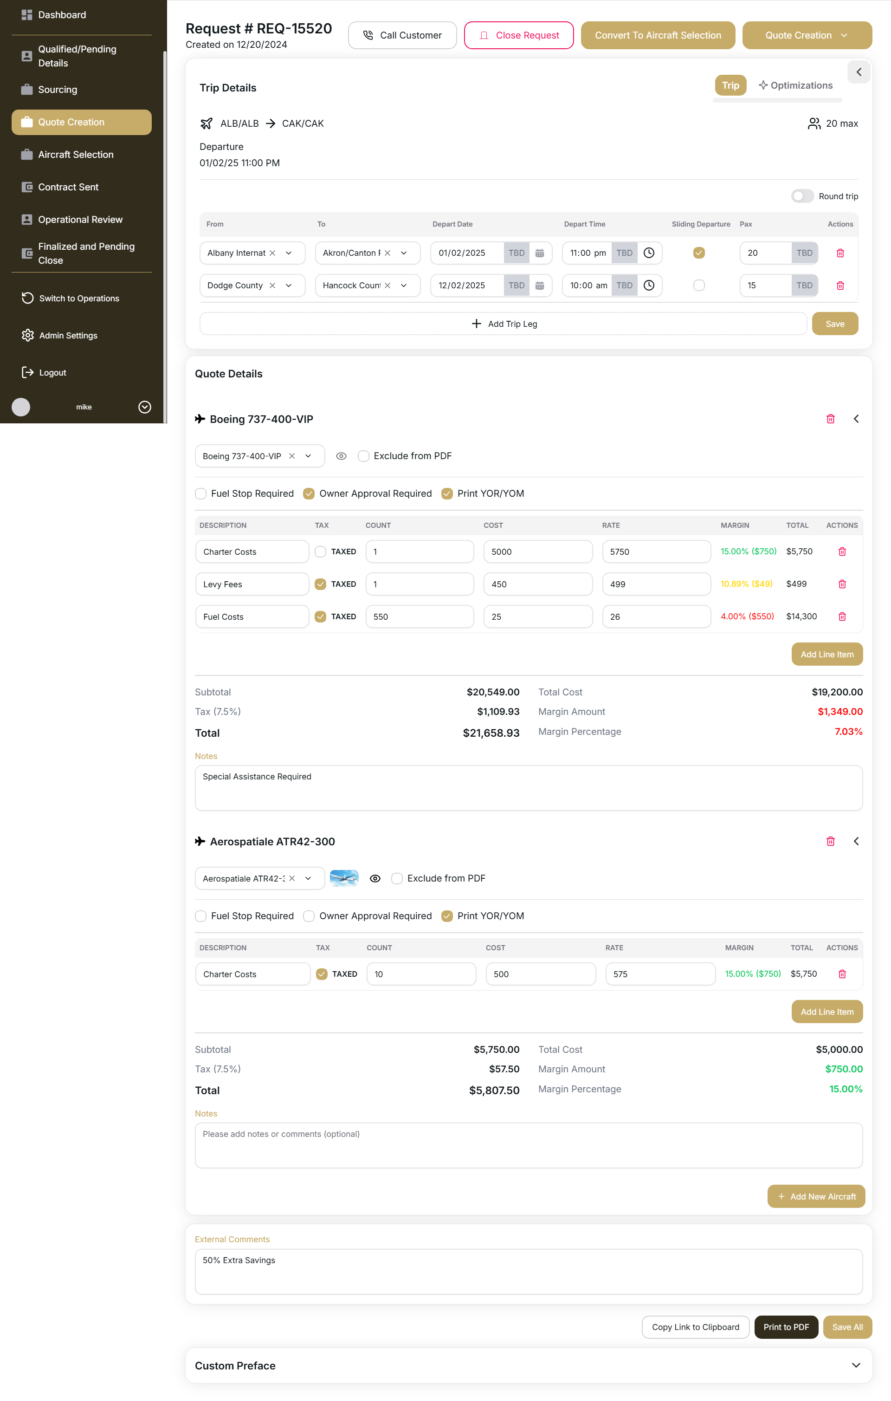Click Copy Link to Clipboard
Image resolution: width=891 pixels, height=1401 pixels.
pyautogui.click(x=695, y=1327)
